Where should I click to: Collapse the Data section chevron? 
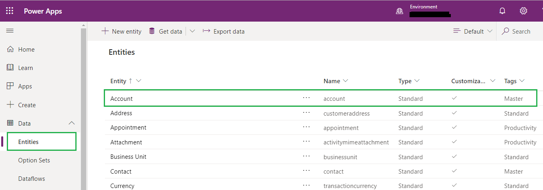[x=72, y=123]
